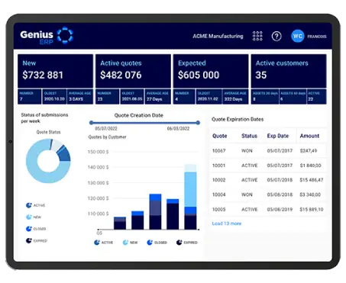This screenshot has width=346, height=283.
Task: Select quote 10001 row number
Action: (219, 166)
